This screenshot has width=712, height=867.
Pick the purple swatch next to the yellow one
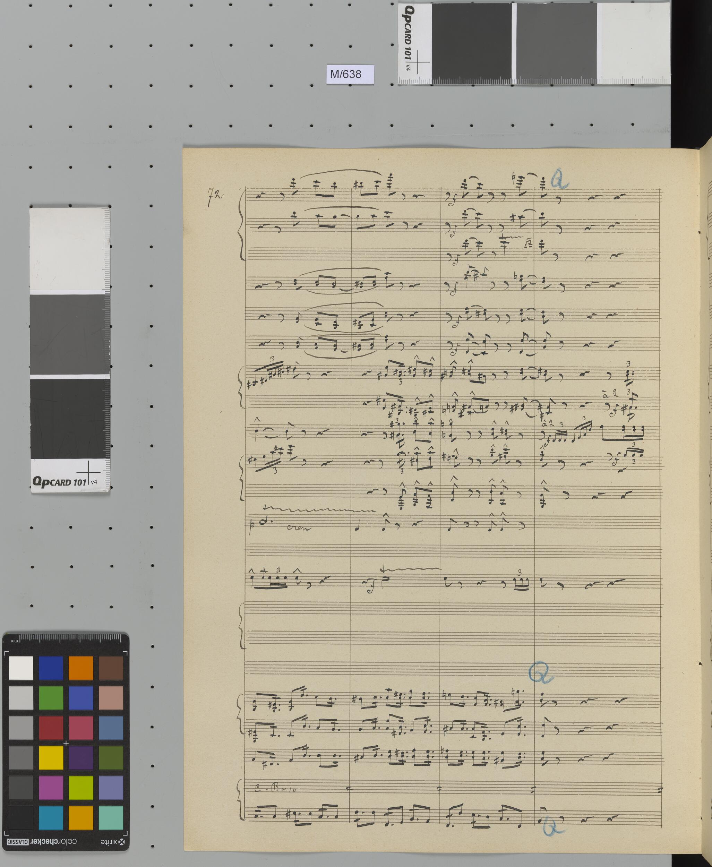point(81,758)
